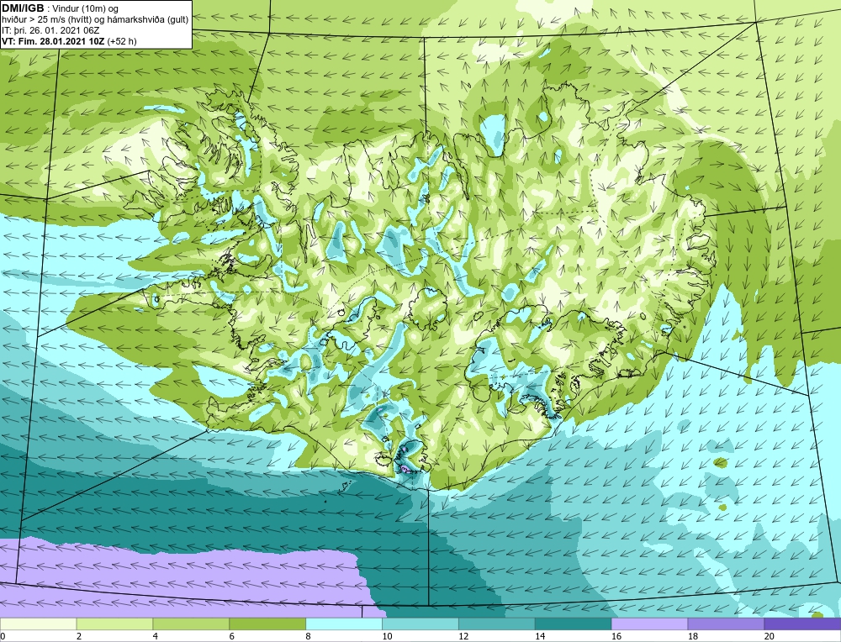This screenshot has width=841, height=642.
Task: Click the 'Vindur (10m) og' label
Action: click(x=87, y=9)
